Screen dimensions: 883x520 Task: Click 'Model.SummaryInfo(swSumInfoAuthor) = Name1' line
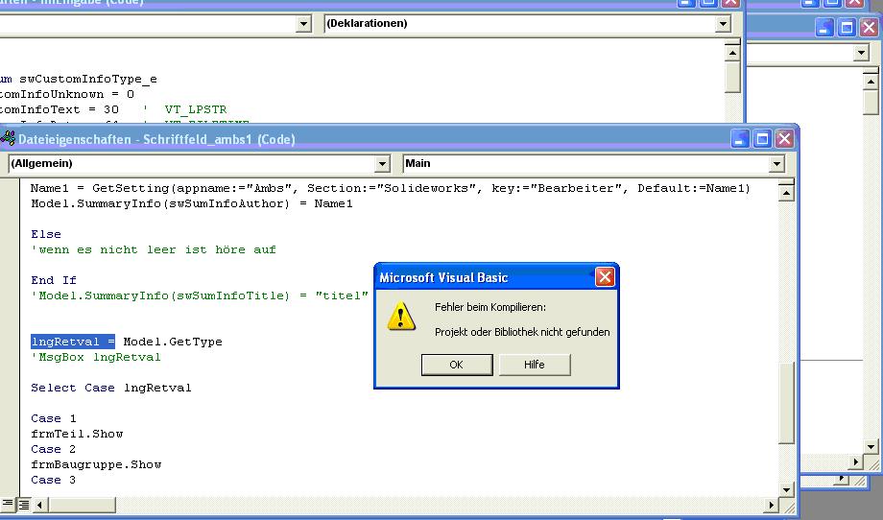(x=192, y=203)
